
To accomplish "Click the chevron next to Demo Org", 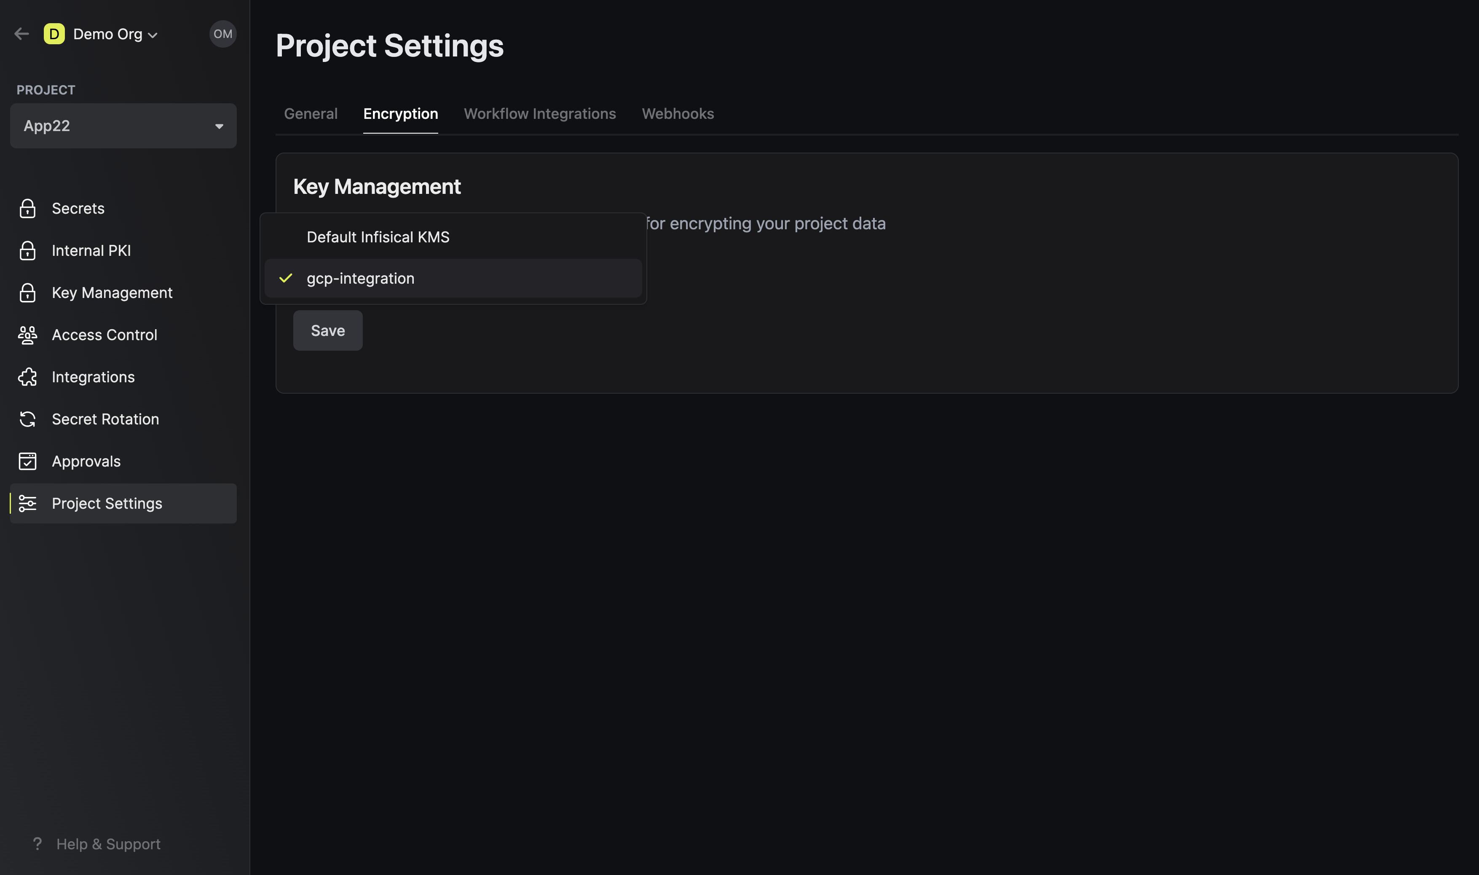I will [153, 35].
